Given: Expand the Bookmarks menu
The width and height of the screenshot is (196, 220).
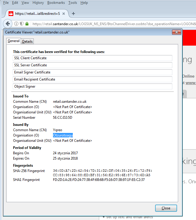Looking at the screenshot, I should 56,3.
